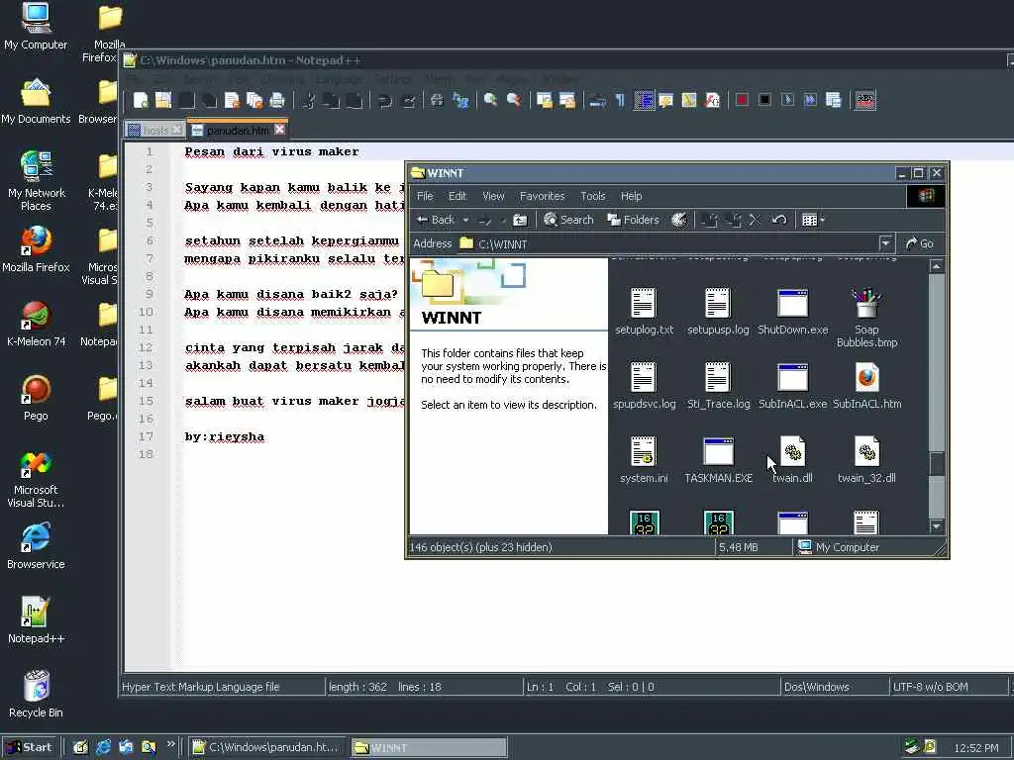Close the hosts tab with its X
Screen dimensions: 1014x760
click(x=176, y=131)
